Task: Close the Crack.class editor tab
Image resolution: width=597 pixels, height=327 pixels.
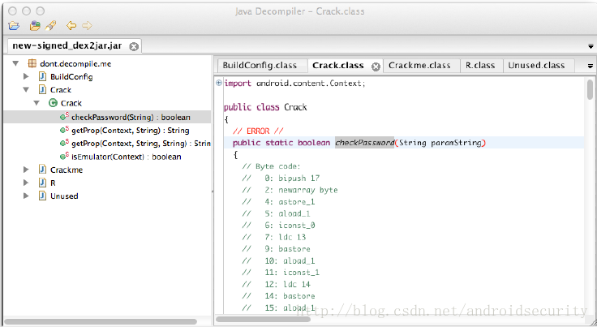Action: pos(376,66)
